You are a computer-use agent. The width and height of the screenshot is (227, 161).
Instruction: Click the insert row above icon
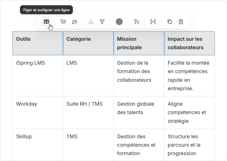pos(63,22)
